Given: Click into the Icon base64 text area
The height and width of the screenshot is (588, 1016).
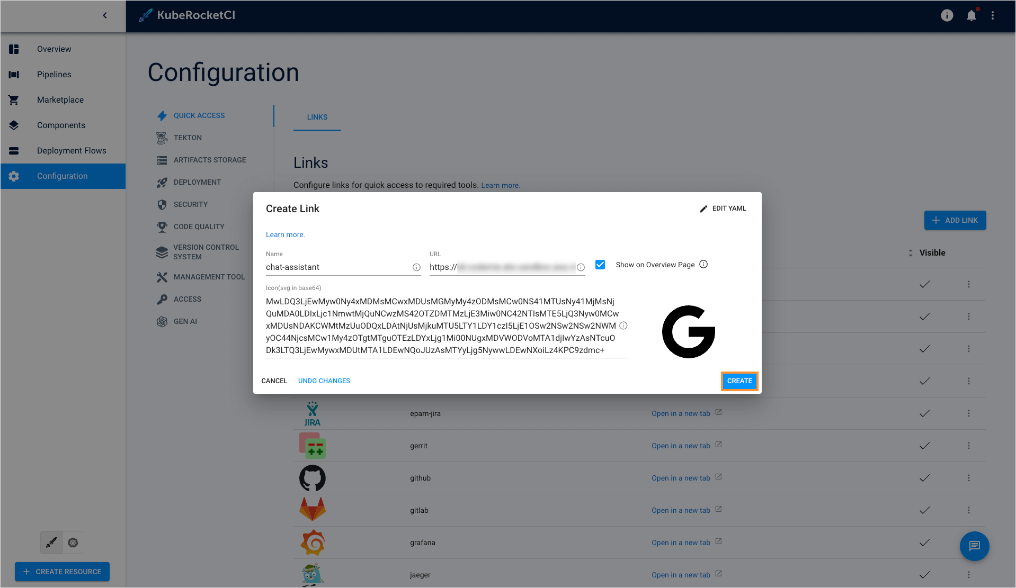Looking at the screenshot, I should point(441,325).
